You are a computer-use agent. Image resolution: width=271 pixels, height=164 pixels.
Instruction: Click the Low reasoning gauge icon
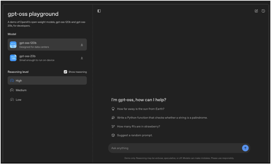pyautogui.click(x=12, y=100)
